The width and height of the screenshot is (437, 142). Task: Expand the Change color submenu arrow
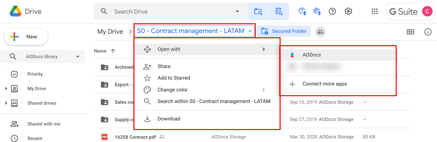click(x=264, y=90)
